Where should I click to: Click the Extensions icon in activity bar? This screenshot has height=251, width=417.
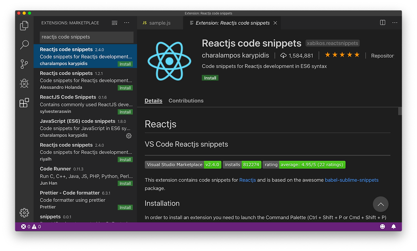(x=24, y=103)
